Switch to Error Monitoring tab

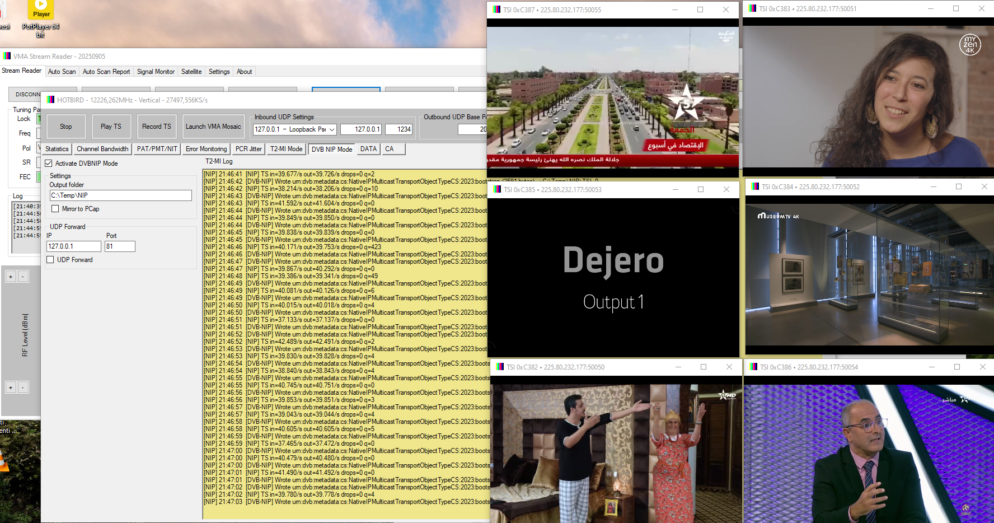click(x=206, y=149)
